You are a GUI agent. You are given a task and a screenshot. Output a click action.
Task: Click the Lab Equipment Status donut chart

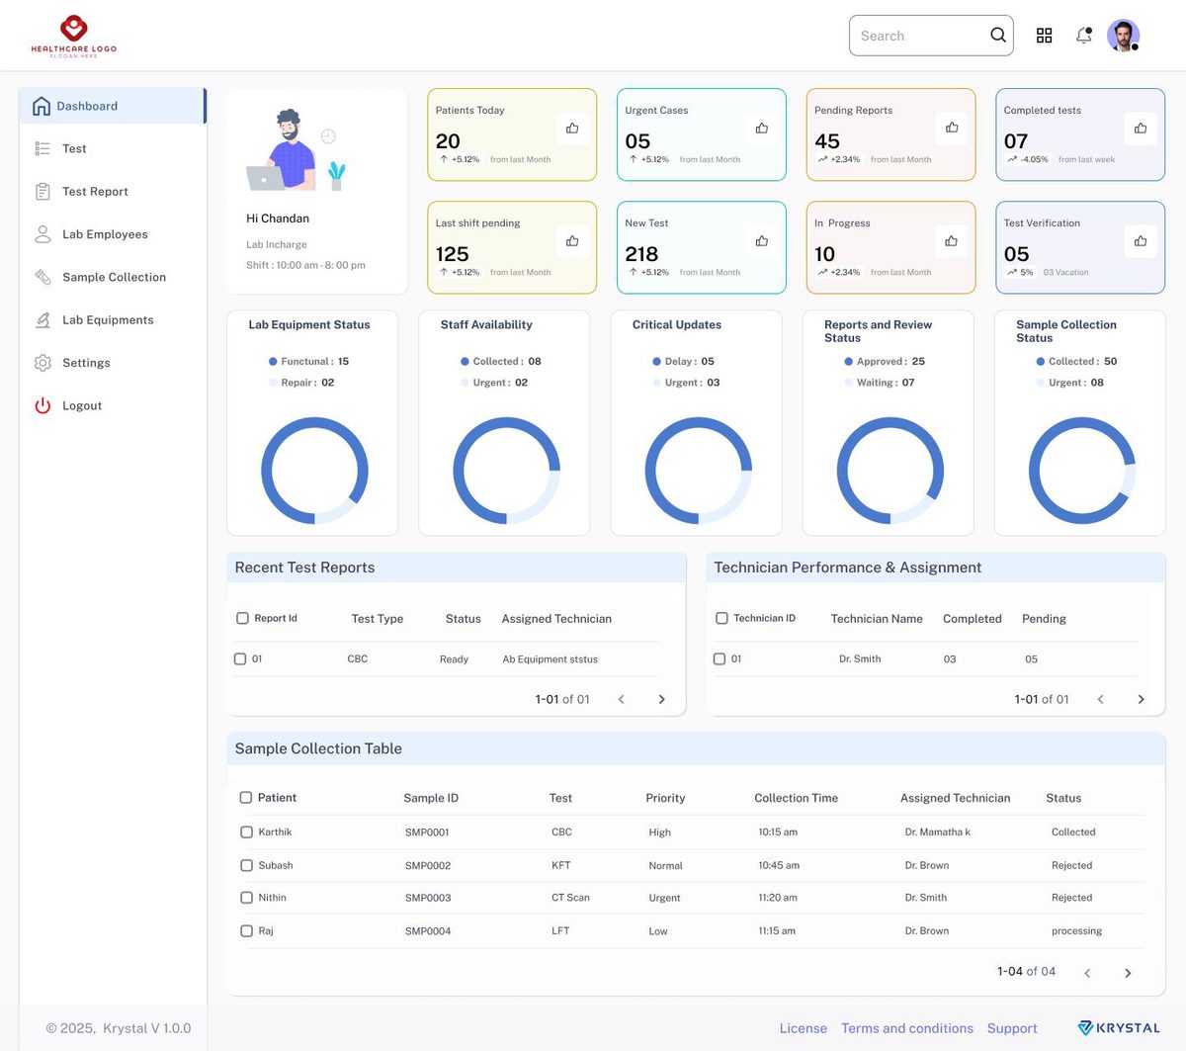(x=314, y=471)
